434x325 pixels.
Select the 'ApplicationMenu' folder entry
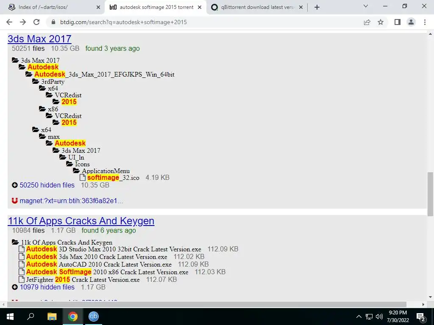pyautogui.click(x=106, y=171)
